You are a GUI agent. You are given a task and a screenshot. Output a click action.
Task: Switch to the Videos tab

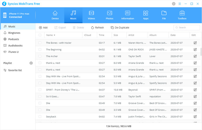tap(91, 15)
